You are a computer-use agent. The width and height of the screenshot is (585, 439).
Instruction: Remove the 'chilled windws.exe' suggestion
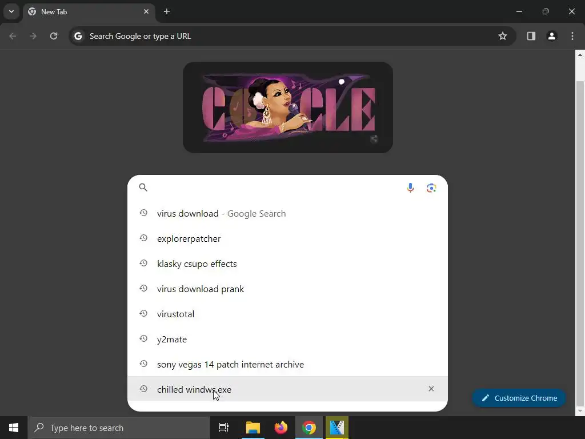[x=431, y=389]
